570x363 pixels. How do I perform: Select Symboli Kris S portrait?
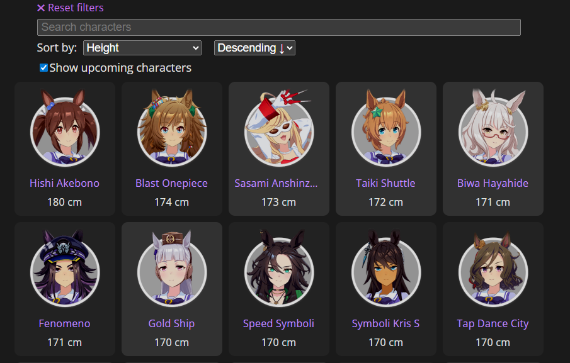[x=385, y=269]
